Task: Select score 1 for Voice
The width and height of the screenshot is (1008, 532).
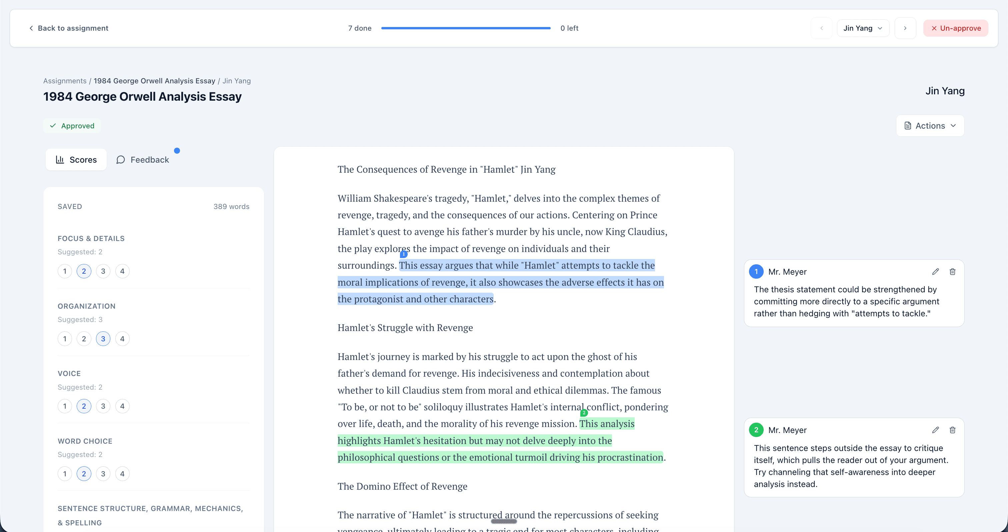Action: coord(65,406)
